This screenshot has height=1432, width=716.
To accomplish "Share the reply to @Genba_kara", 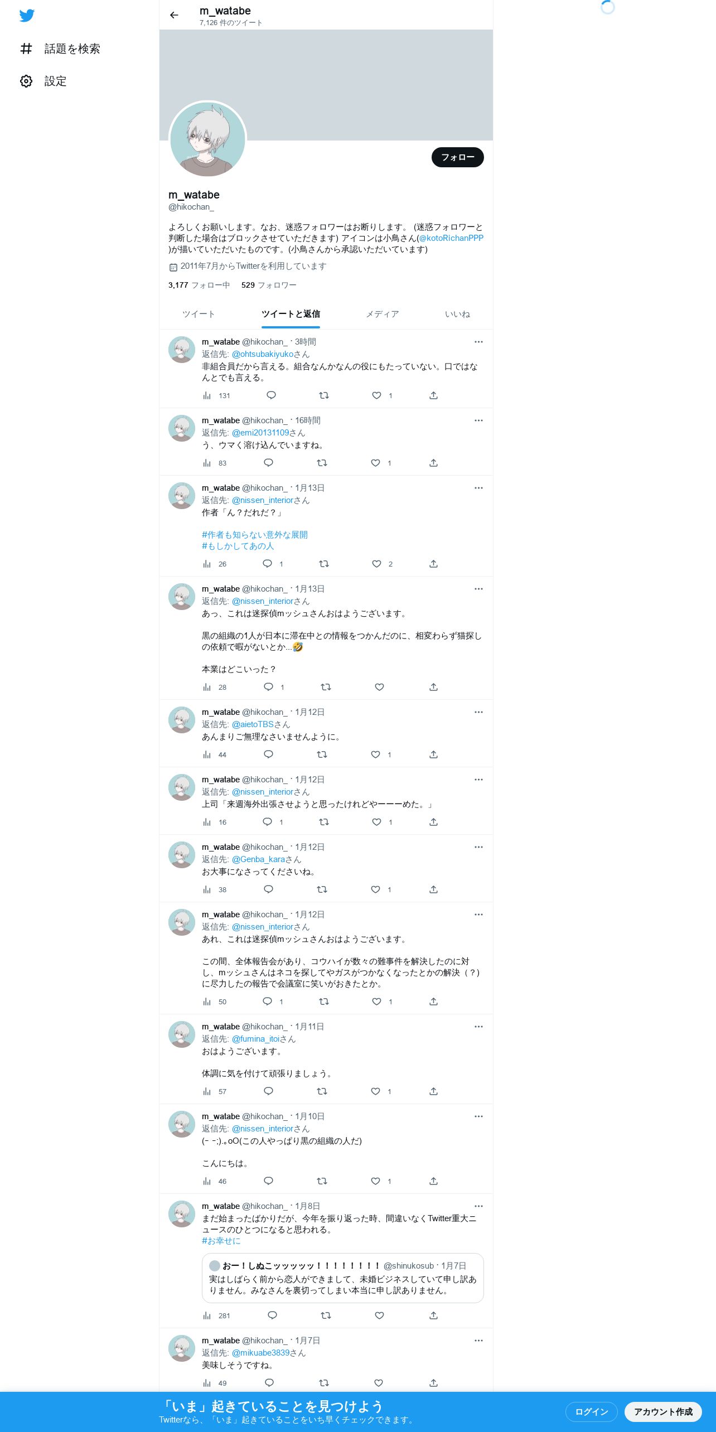I will [x=433, y=889].
